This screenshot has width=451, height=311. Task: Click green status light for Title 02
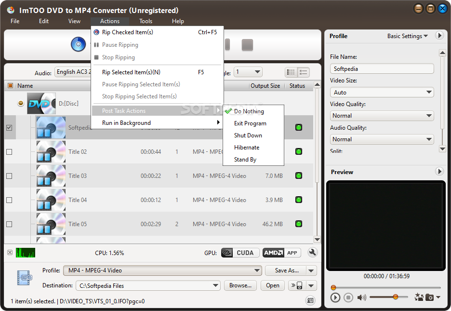tap(299, 151)
